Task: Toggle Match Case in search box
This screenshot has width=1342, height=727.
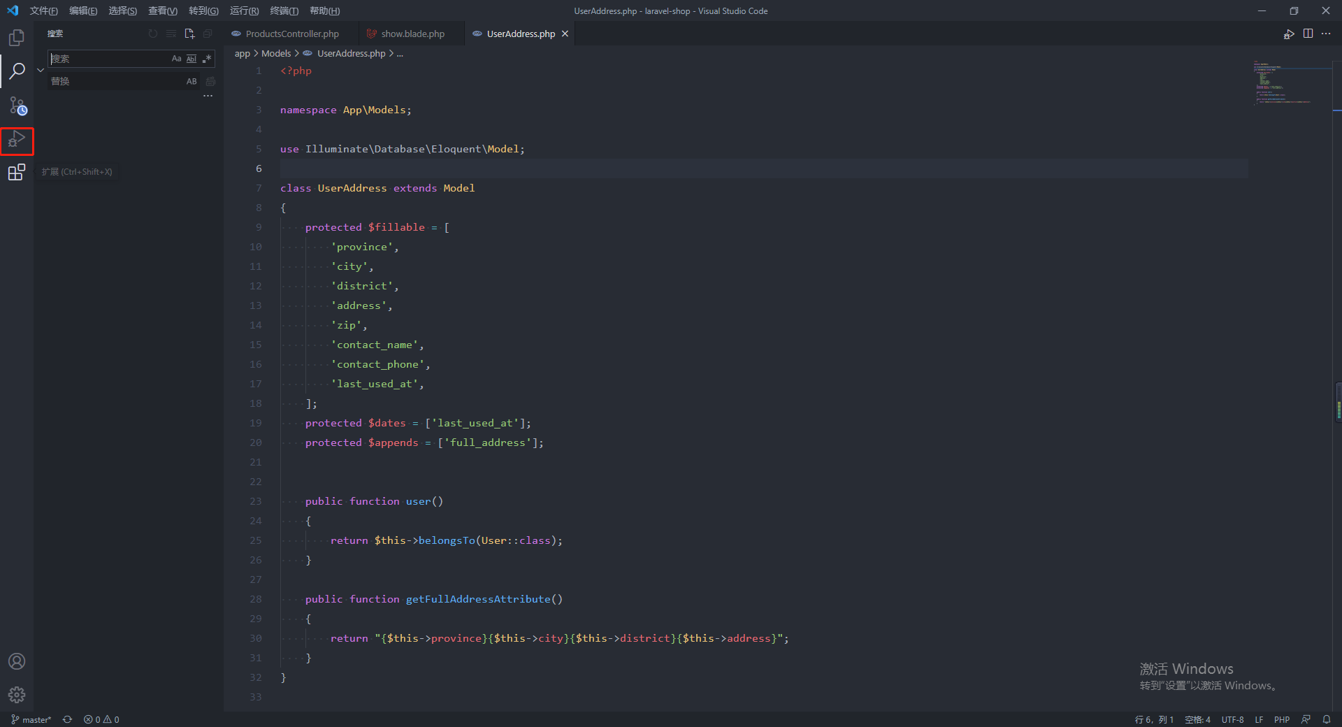Action: pyautogui.click(x=176, y=59)
